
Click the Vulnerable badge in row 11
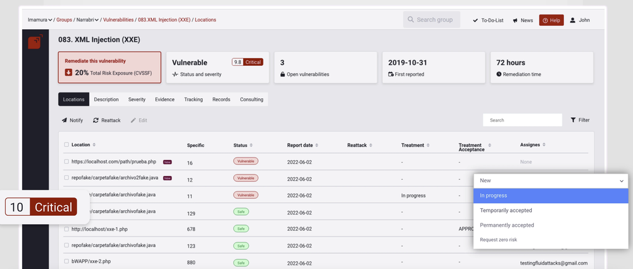click(x=246, y=195)
